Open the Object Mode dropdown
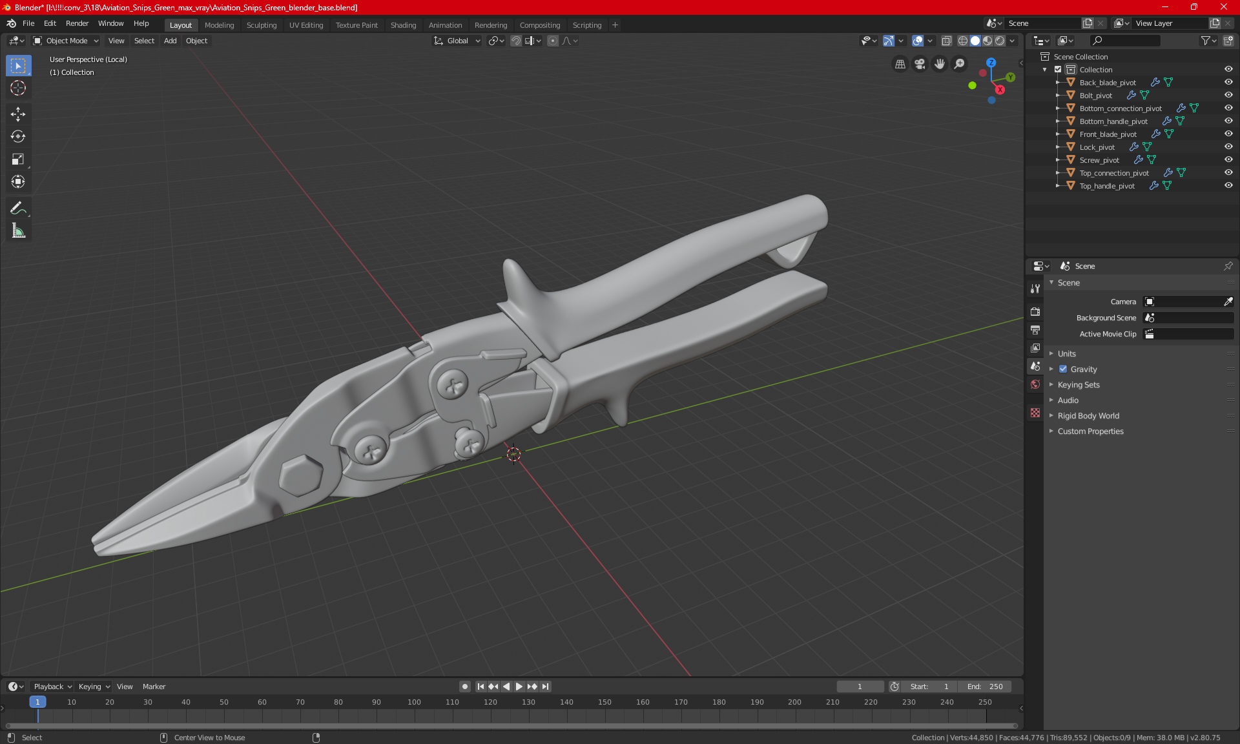The width and height of the screenshot is (1240, 744). (x=66, y=41)
